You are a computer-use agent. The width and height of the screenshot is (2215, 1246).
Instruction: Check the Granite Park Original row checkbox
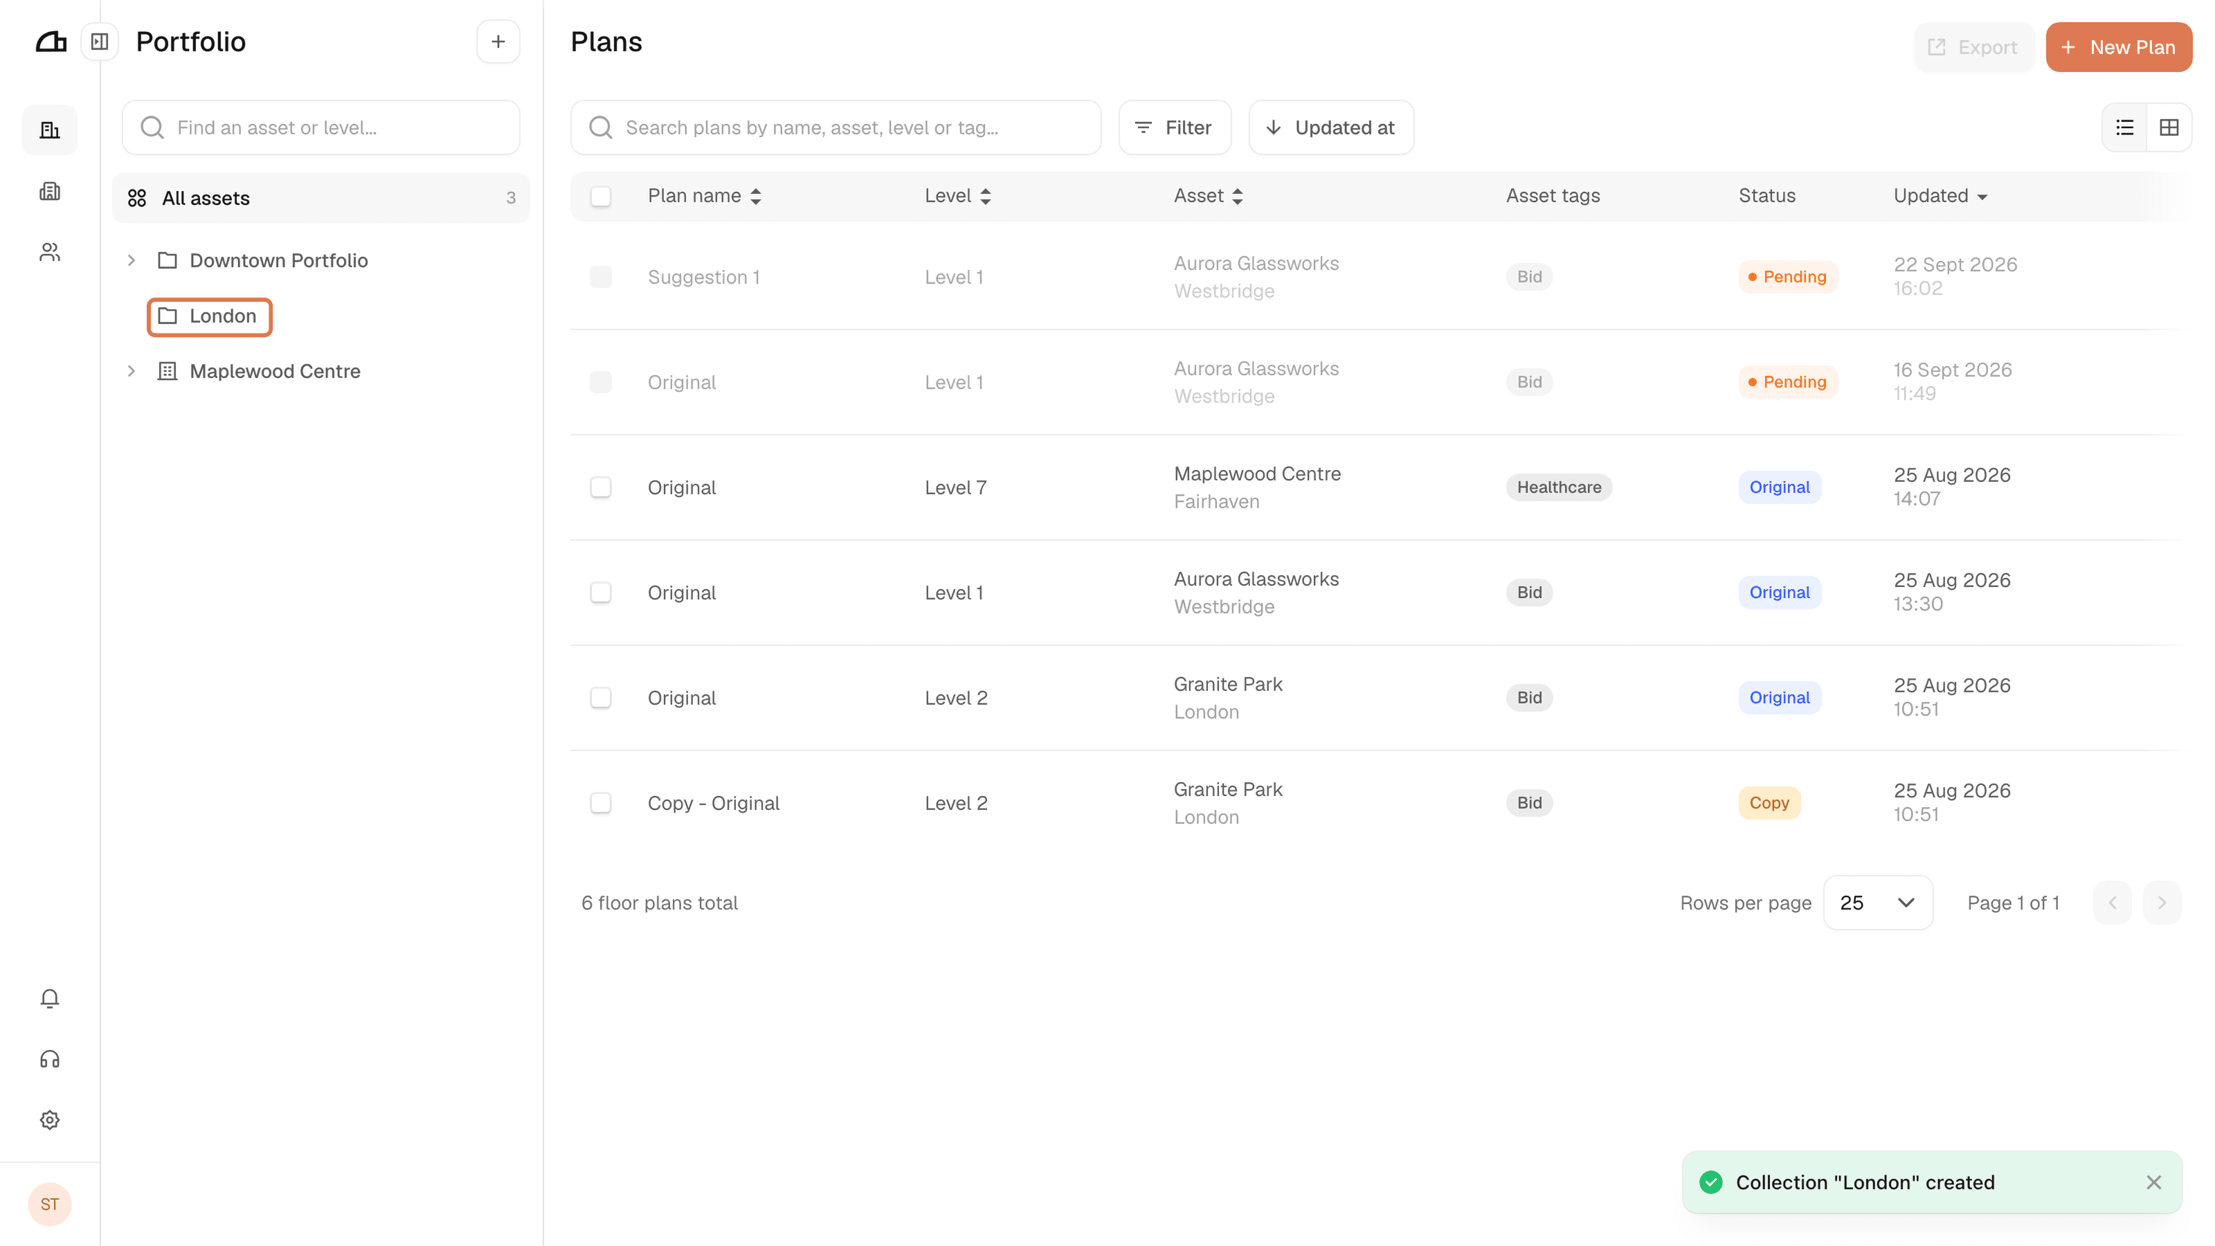click(601, 697)
